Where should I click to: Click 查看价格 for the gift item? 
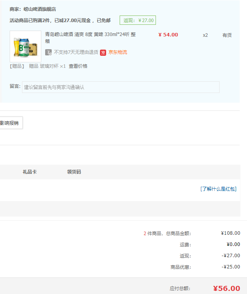[x=78, y=66]
